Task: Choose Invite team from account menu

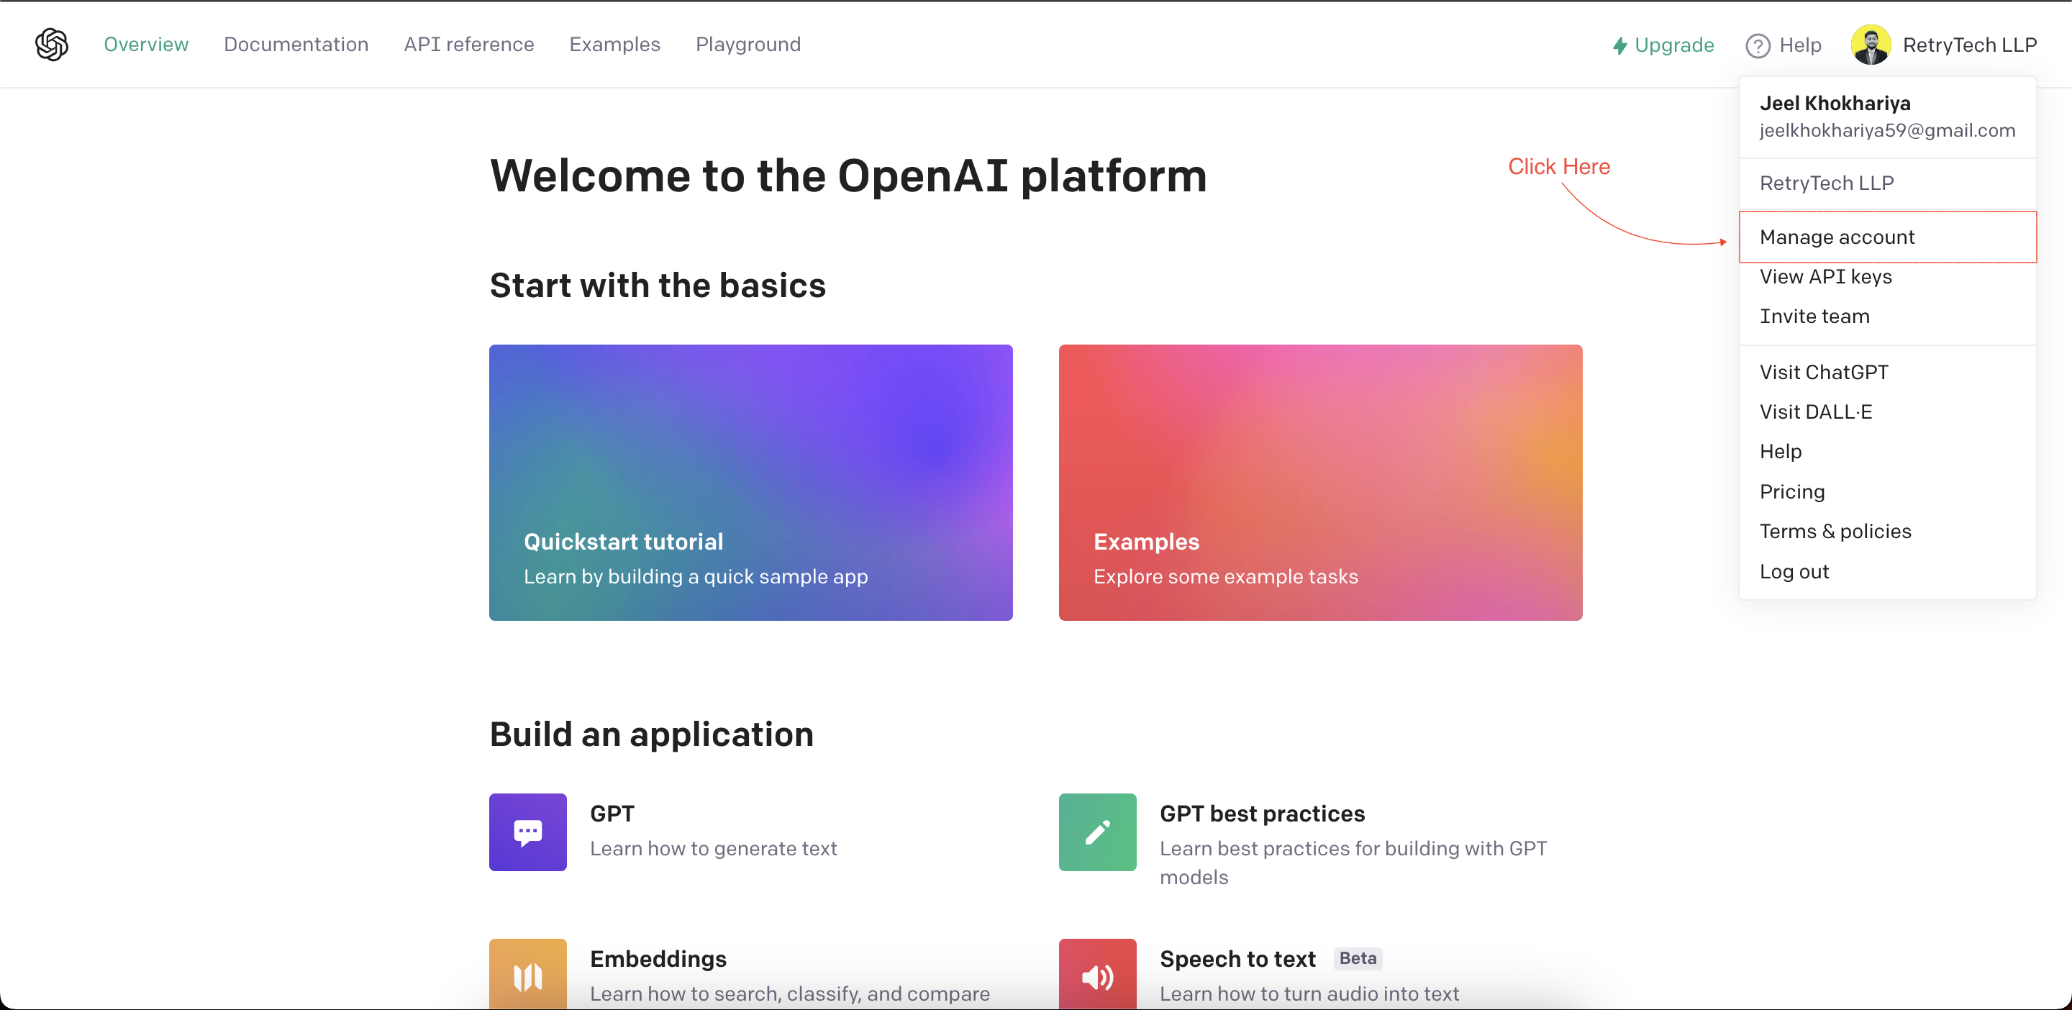Action: [x=1887, y=316]
